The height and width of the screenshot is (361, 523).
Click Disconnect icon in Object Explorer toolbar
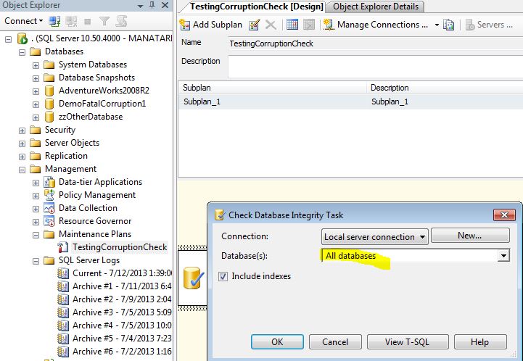(71, 21)
